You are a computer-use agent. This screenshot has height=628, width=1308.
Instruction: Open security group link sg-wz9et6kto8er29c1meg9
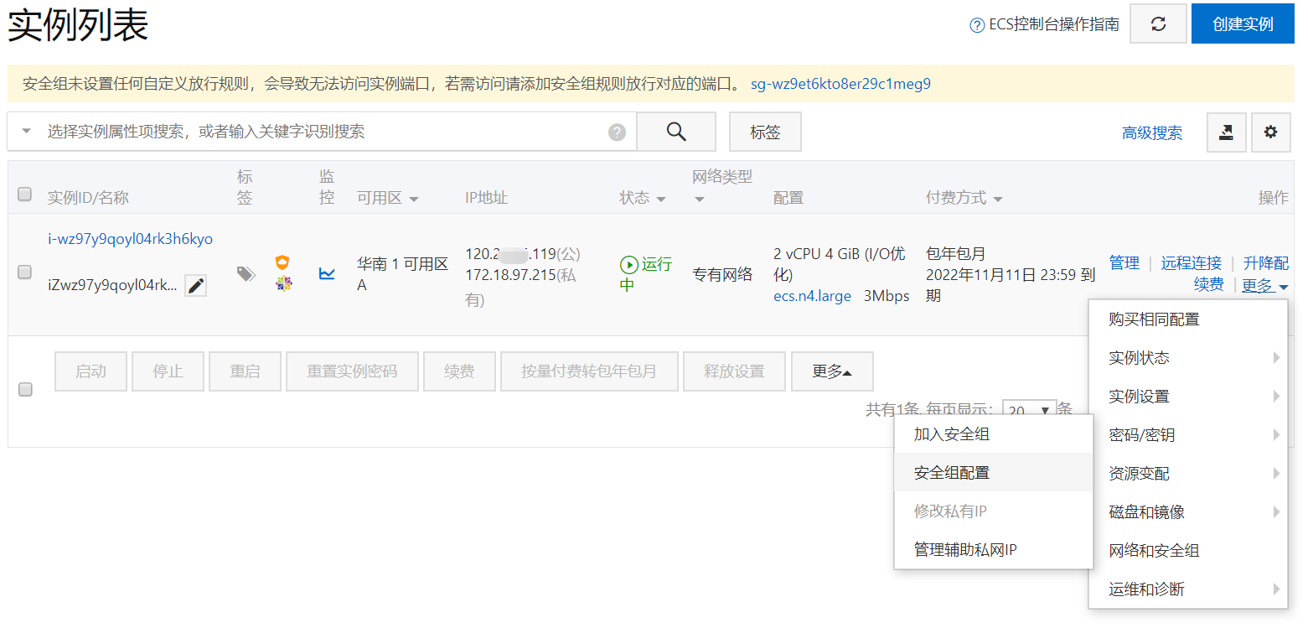(x=840, y=84)
